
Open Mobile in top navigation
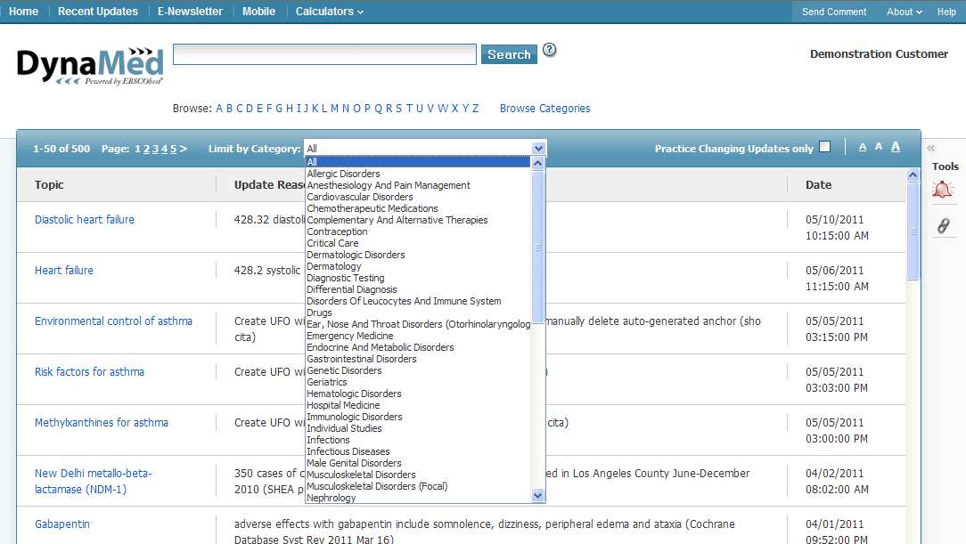(x=258, y=11)
